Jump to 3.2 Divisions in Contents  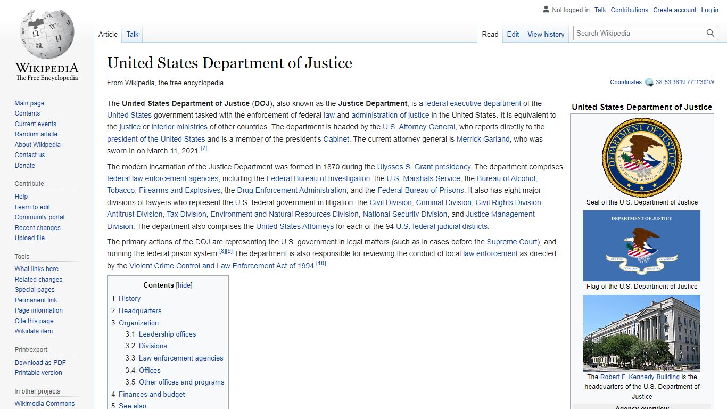153,346
